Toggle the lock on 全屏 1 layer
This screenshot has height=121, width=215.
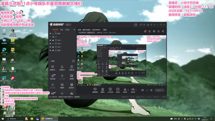[x=53, y=50]
